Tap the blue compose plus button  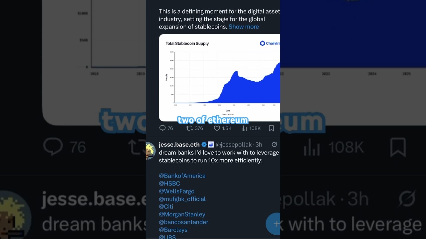(274, 224)
